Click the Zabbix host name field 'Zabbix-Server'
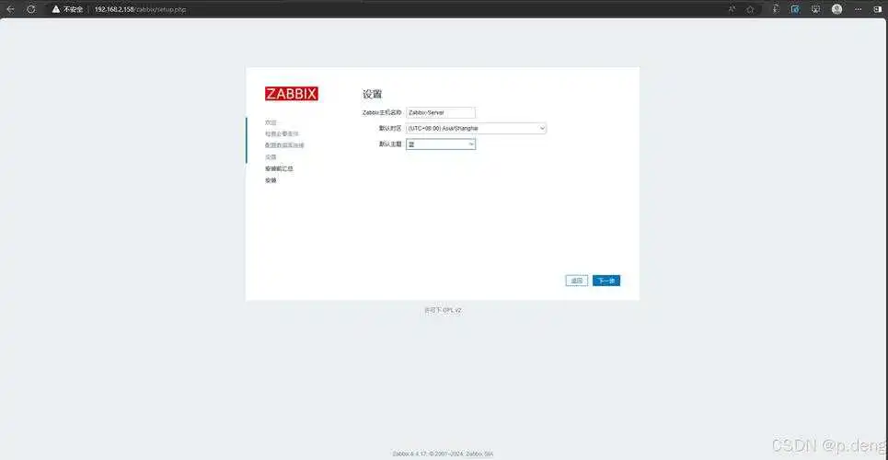This screenshot has height=460, width=888. [441, 113]
